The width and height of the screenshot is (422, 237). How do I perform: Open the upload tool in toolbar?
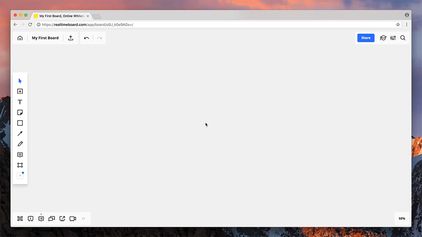(x=20, y=91)
